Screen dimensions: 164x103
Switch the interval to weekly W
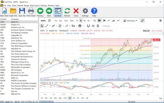click(x=85, y=21)
